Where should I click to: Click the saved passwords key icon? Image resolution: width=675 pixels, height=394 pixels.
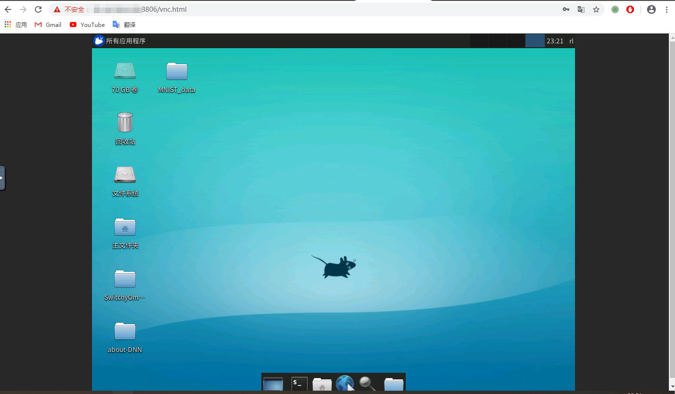tap(566, 9)
